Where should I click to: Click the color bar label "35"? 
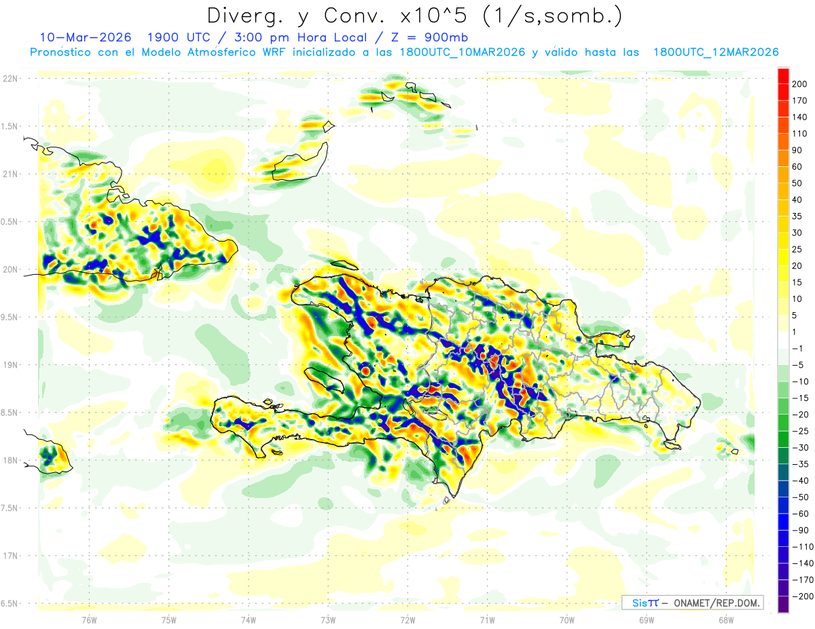[798, 216]
